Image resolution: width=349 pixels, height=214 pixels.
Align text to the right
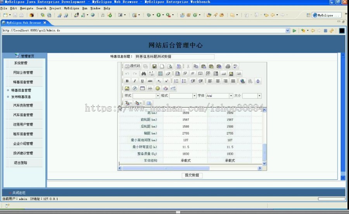click(x=225, y=81)
